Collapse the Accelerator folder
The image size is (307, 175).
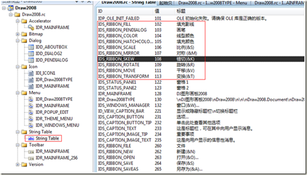coord(17,21)
